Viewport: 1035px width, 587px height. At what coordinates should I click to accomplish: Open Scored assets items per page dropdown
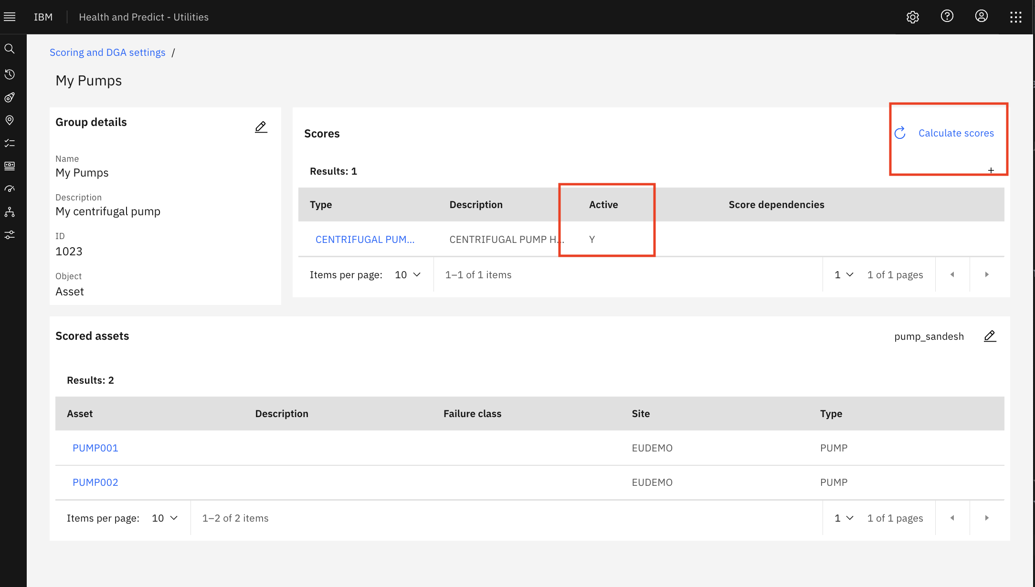pos(165,518)
